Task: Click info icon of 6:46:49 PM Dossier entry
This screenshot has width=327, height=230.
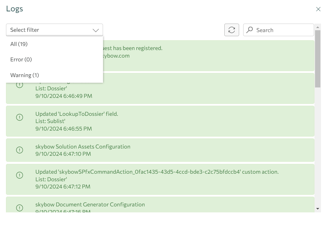Action: point(20,85)
